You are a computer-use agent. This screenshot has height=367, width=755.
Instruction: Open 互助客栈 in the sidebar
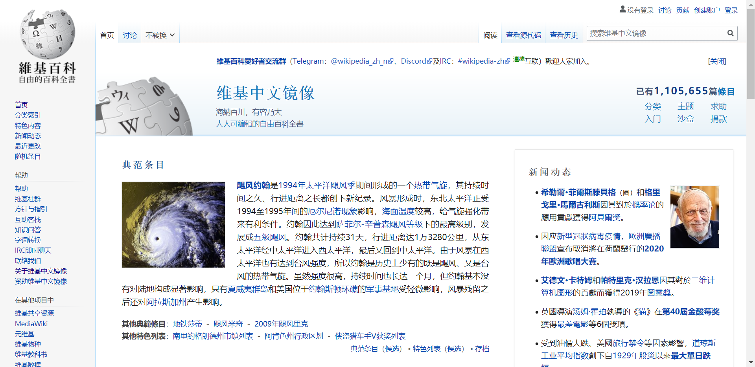pos(28,220)
